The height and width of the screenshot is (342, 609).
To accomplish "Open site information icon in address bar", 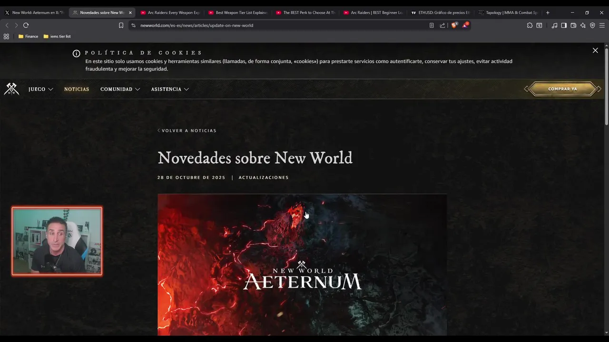I will 133,25.
